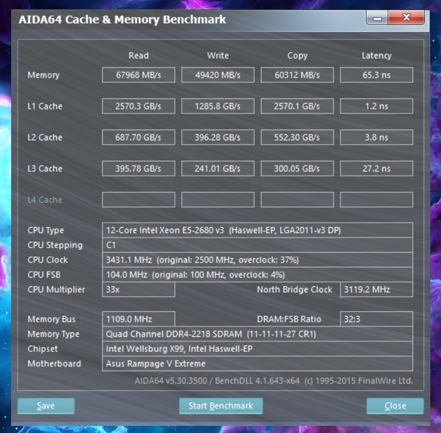Select the CPU Clock value 3431.1 MHz
441x433 pixels.
click(x=257, y=260)
